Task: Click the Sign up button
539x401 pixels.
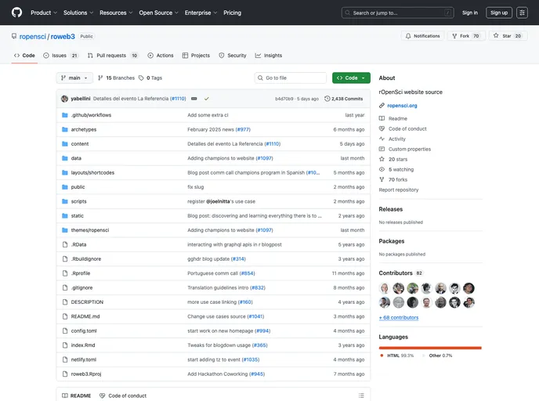Action: (x=499, y=13)
